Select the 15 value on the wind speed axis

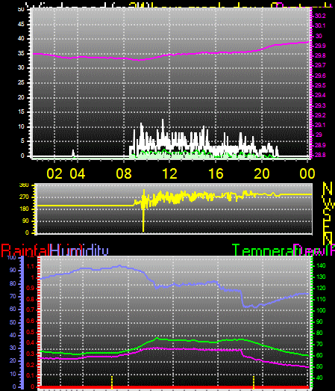point(21,111)
